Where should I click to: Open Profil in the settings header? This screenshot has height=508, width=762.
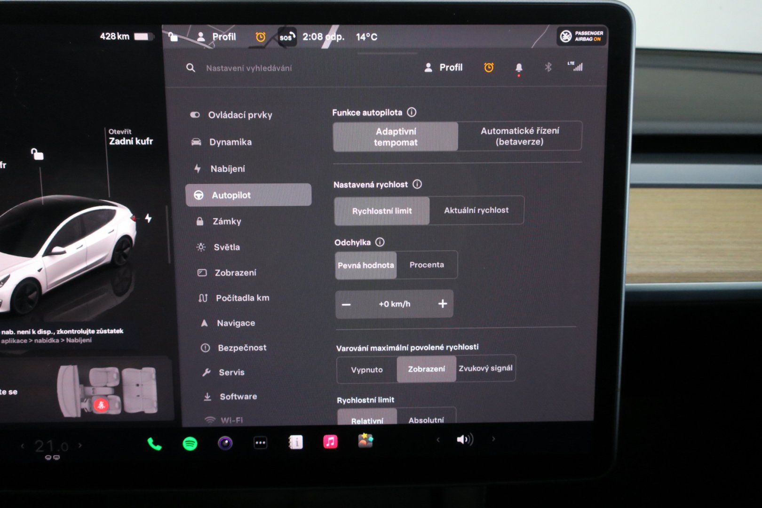tap(444, 68)
